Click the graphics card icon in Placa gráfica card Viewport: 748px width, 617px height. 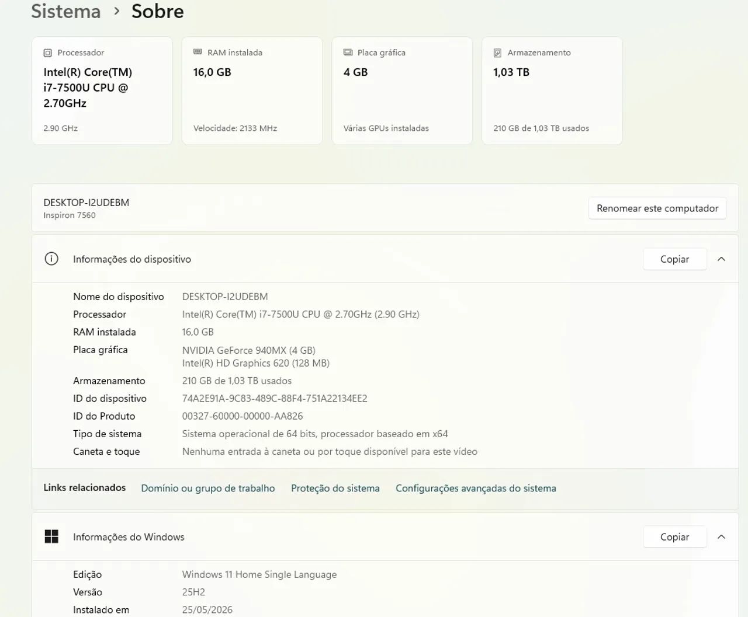pos(348,52)
